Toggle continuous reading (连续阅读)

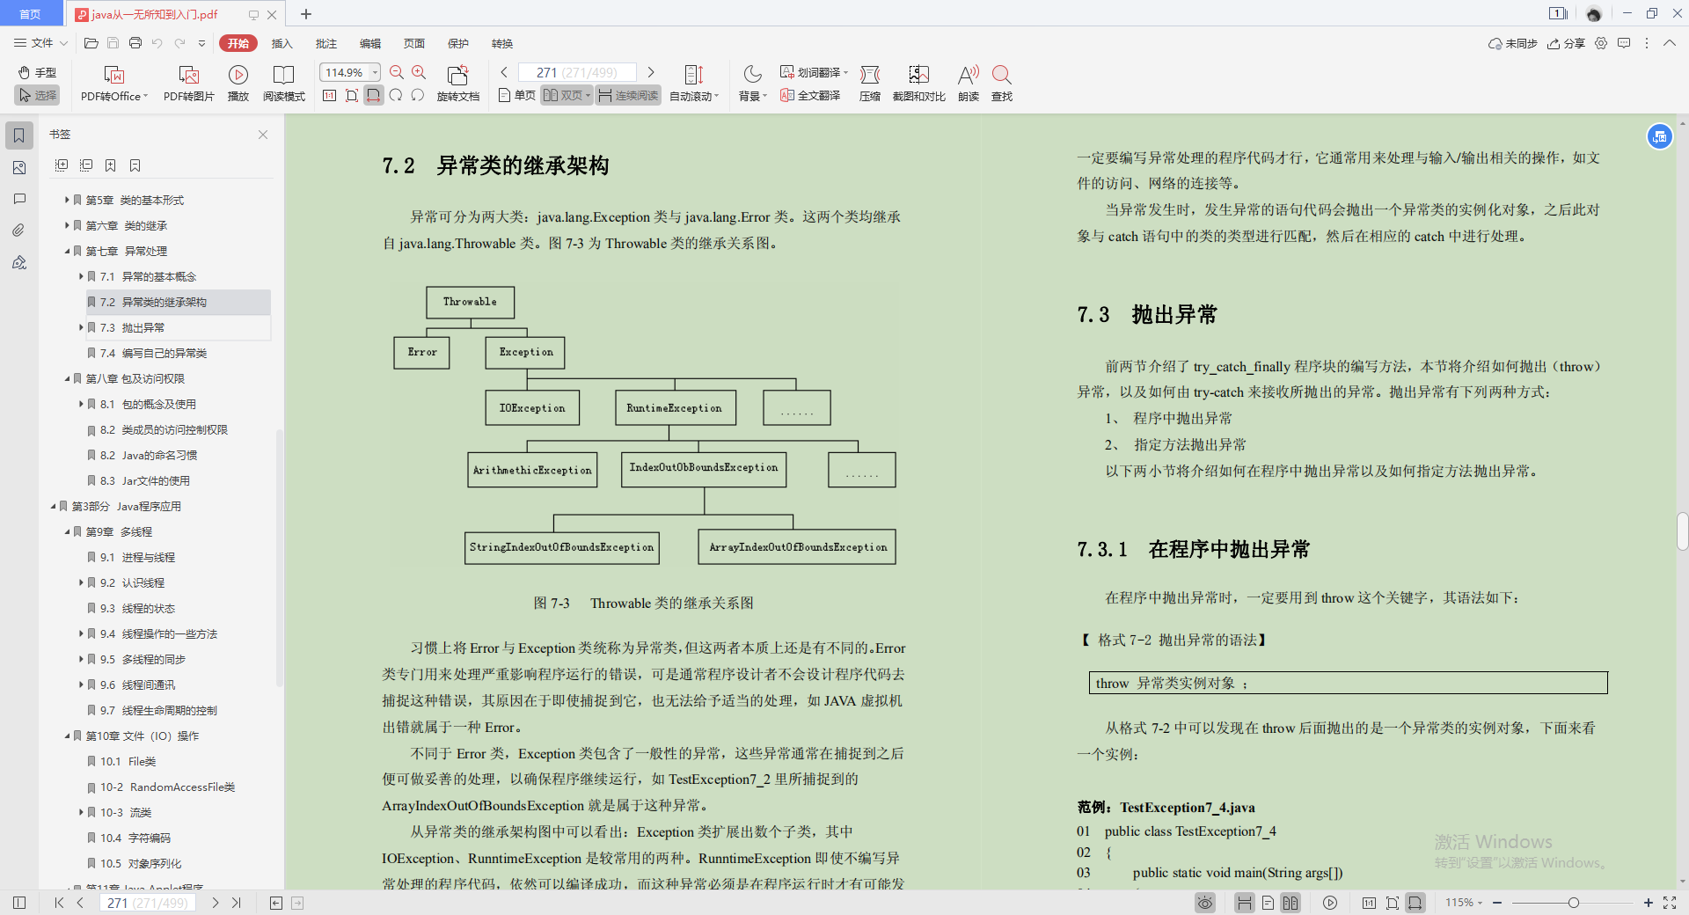(628, 95)
